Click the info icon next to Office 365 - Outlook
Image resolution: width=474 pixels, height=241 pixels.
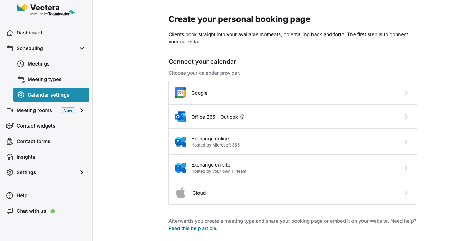point(242,117)
